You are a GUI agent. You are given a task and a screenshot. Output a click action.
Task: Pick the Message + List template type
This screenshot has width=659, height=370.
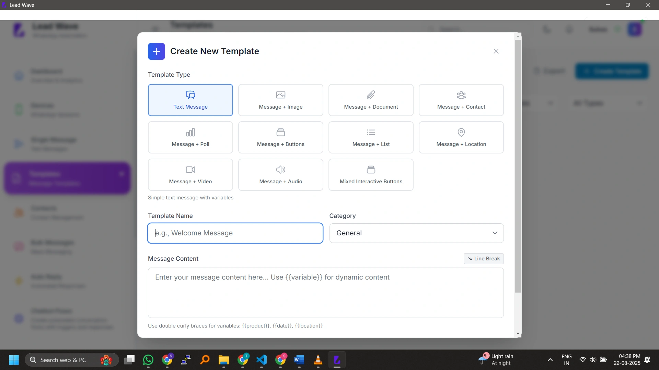tap(371, 137)
